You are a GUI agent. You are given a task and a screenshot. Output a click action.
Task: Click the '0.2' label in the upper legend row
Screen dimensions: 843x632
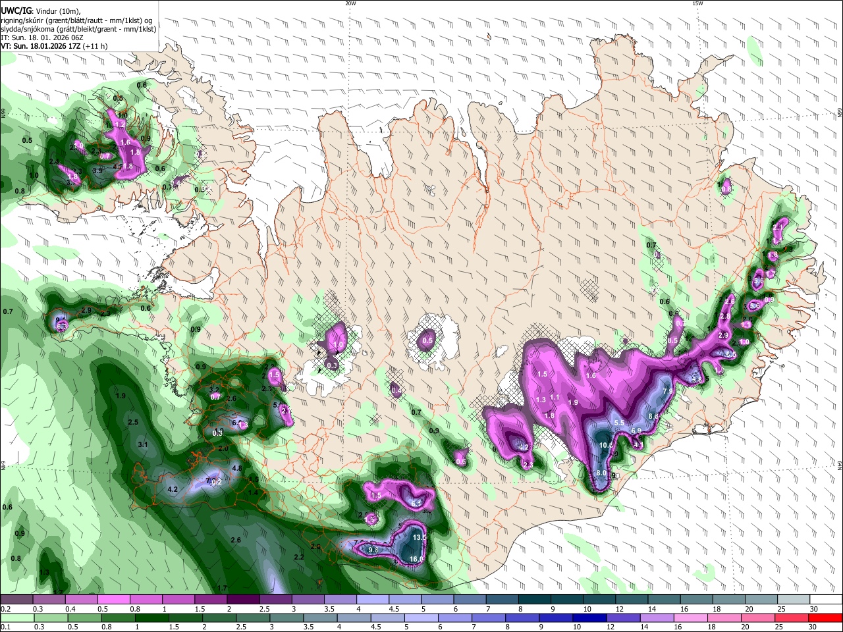6,610
